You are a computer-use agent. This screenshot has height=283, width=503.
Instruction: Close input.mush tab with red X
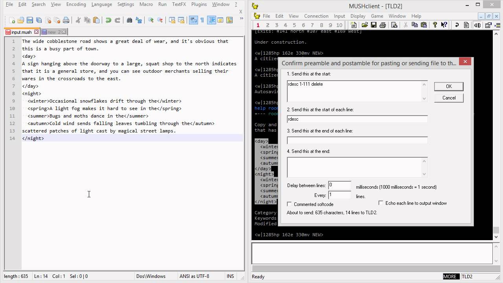(36, 32)
